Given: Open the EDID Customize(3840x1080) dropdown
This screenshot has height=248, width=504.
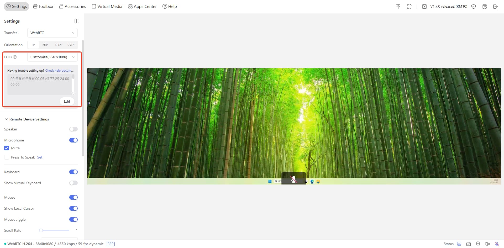Looking at the screenshot, I should pos(52,57).
